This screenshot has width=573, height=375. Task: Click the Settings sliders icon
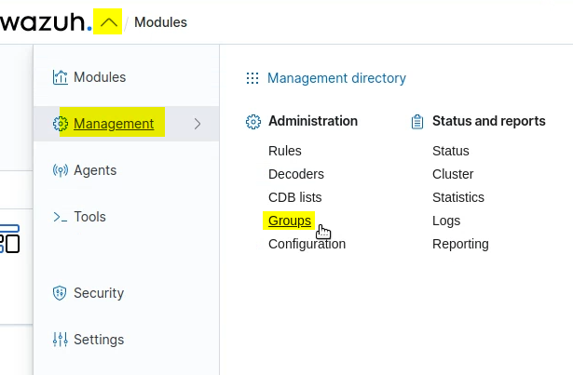tap(61, 340)
